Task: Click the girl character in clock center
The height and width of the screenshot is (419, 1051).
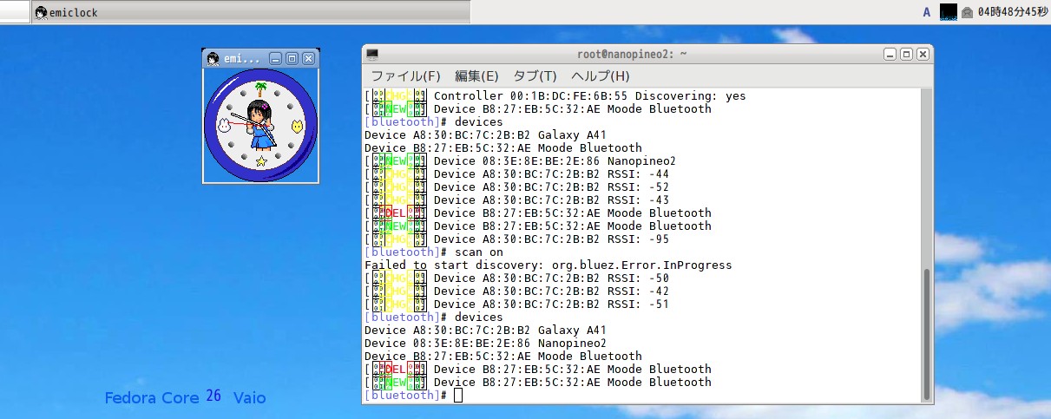Action: point(259,123)
